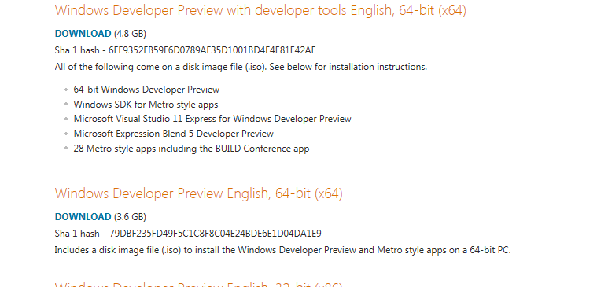Screen dimensions: 597x287
Task: Click the 64-bit Windows Developer Preview bullet item
Action: (x=146, y=90)
